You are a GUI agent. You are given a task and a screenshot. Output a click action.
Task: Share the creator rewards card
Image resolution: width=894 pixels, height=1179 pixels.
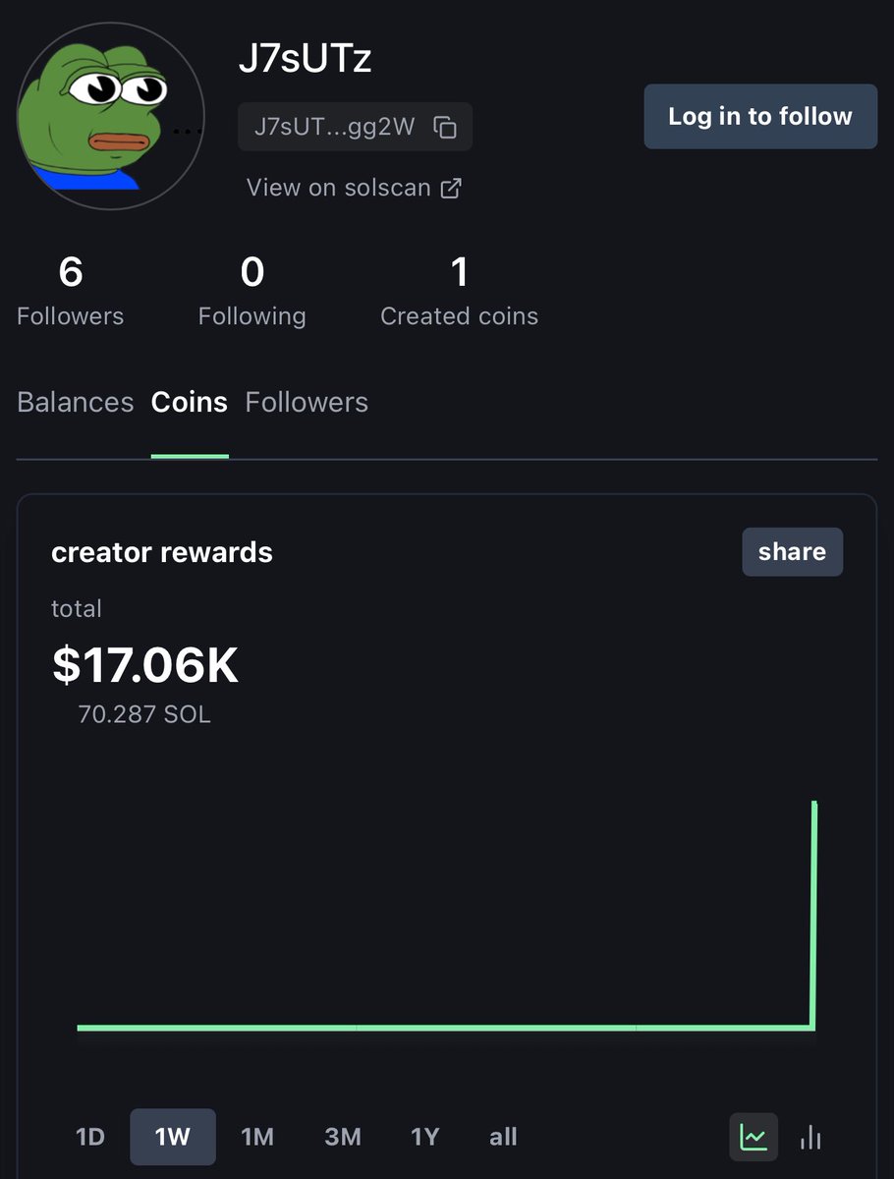tap(792, 552)
